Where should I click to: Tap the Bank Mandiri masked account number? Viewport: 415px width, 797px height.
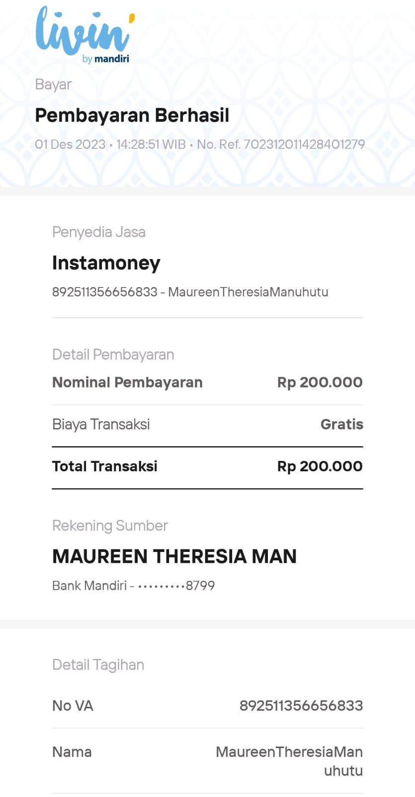click(x=134, y=586)
